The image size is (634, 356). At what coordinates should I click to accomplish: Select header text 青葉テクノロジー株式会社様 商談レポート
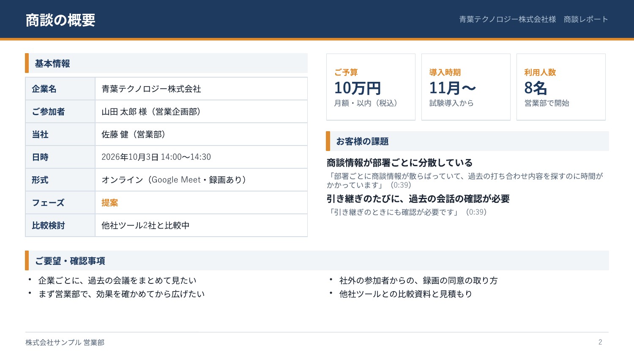533,19
